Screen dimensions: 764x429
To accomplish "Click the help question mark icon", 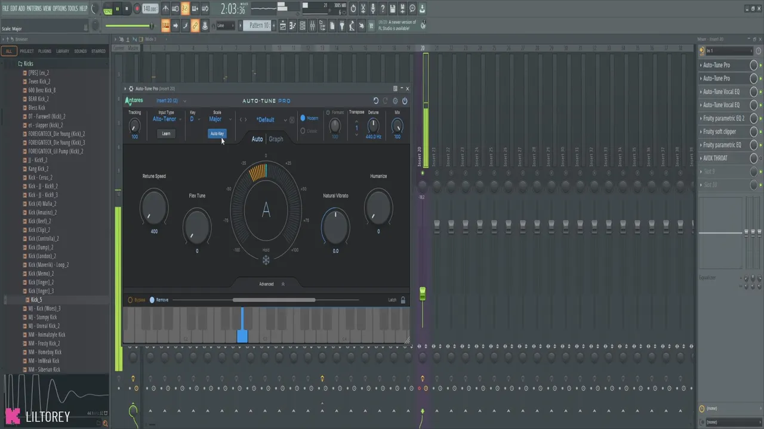I will (383, 8).
